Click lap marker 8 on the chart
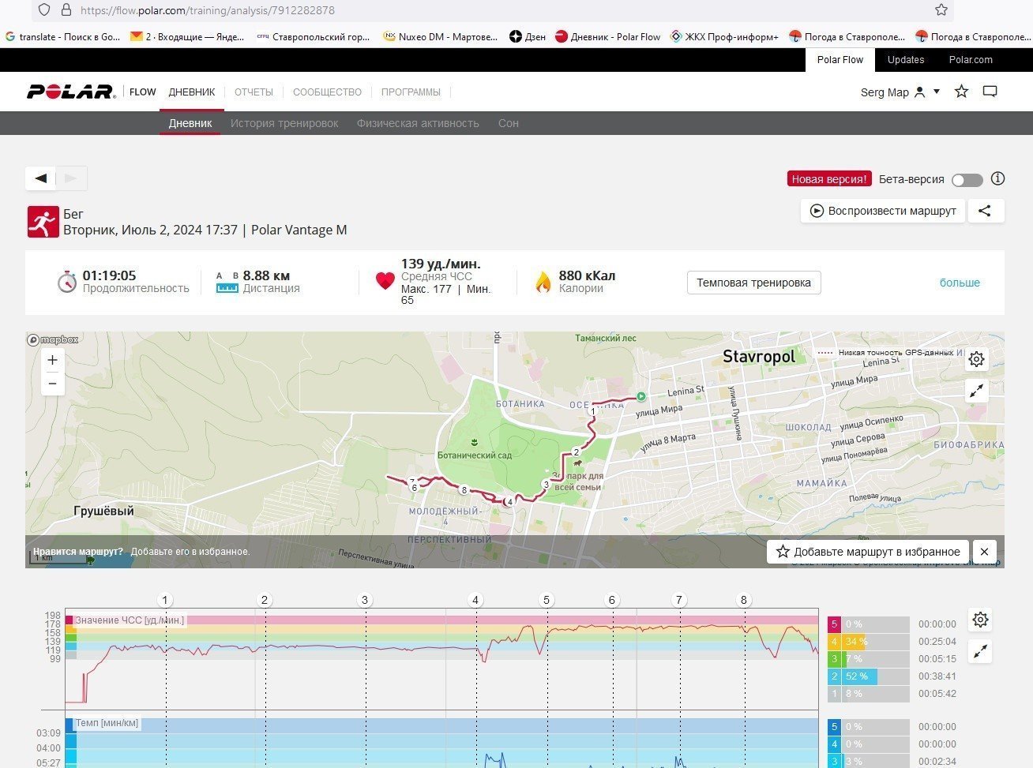This screenshot has width=1033, height=768. click(x=743, y=600)
